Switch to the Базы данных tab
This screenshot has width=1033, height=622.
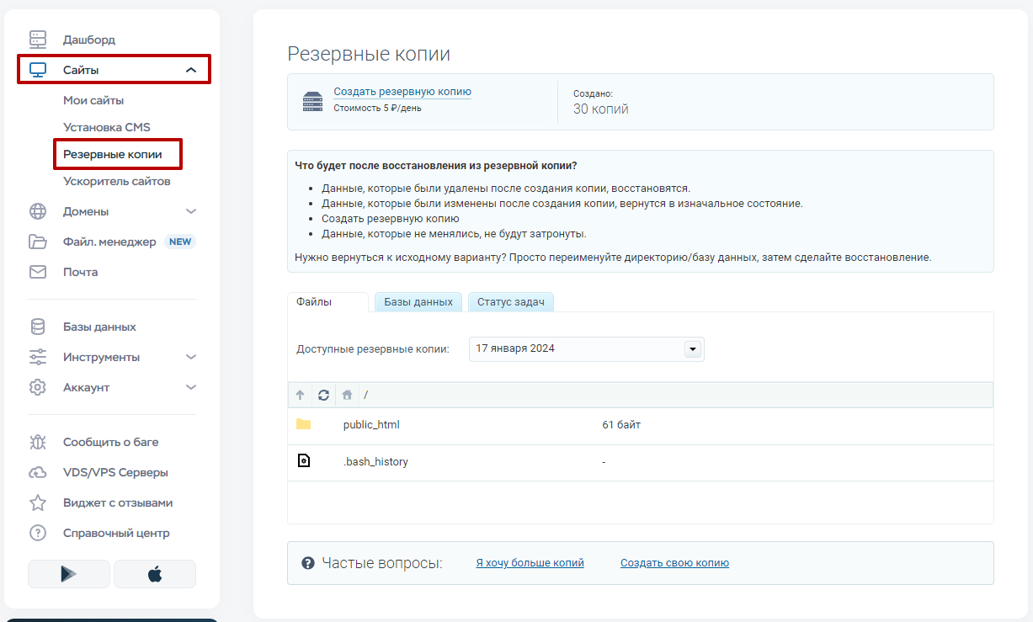pyautogui.click(x=418, y=302)
